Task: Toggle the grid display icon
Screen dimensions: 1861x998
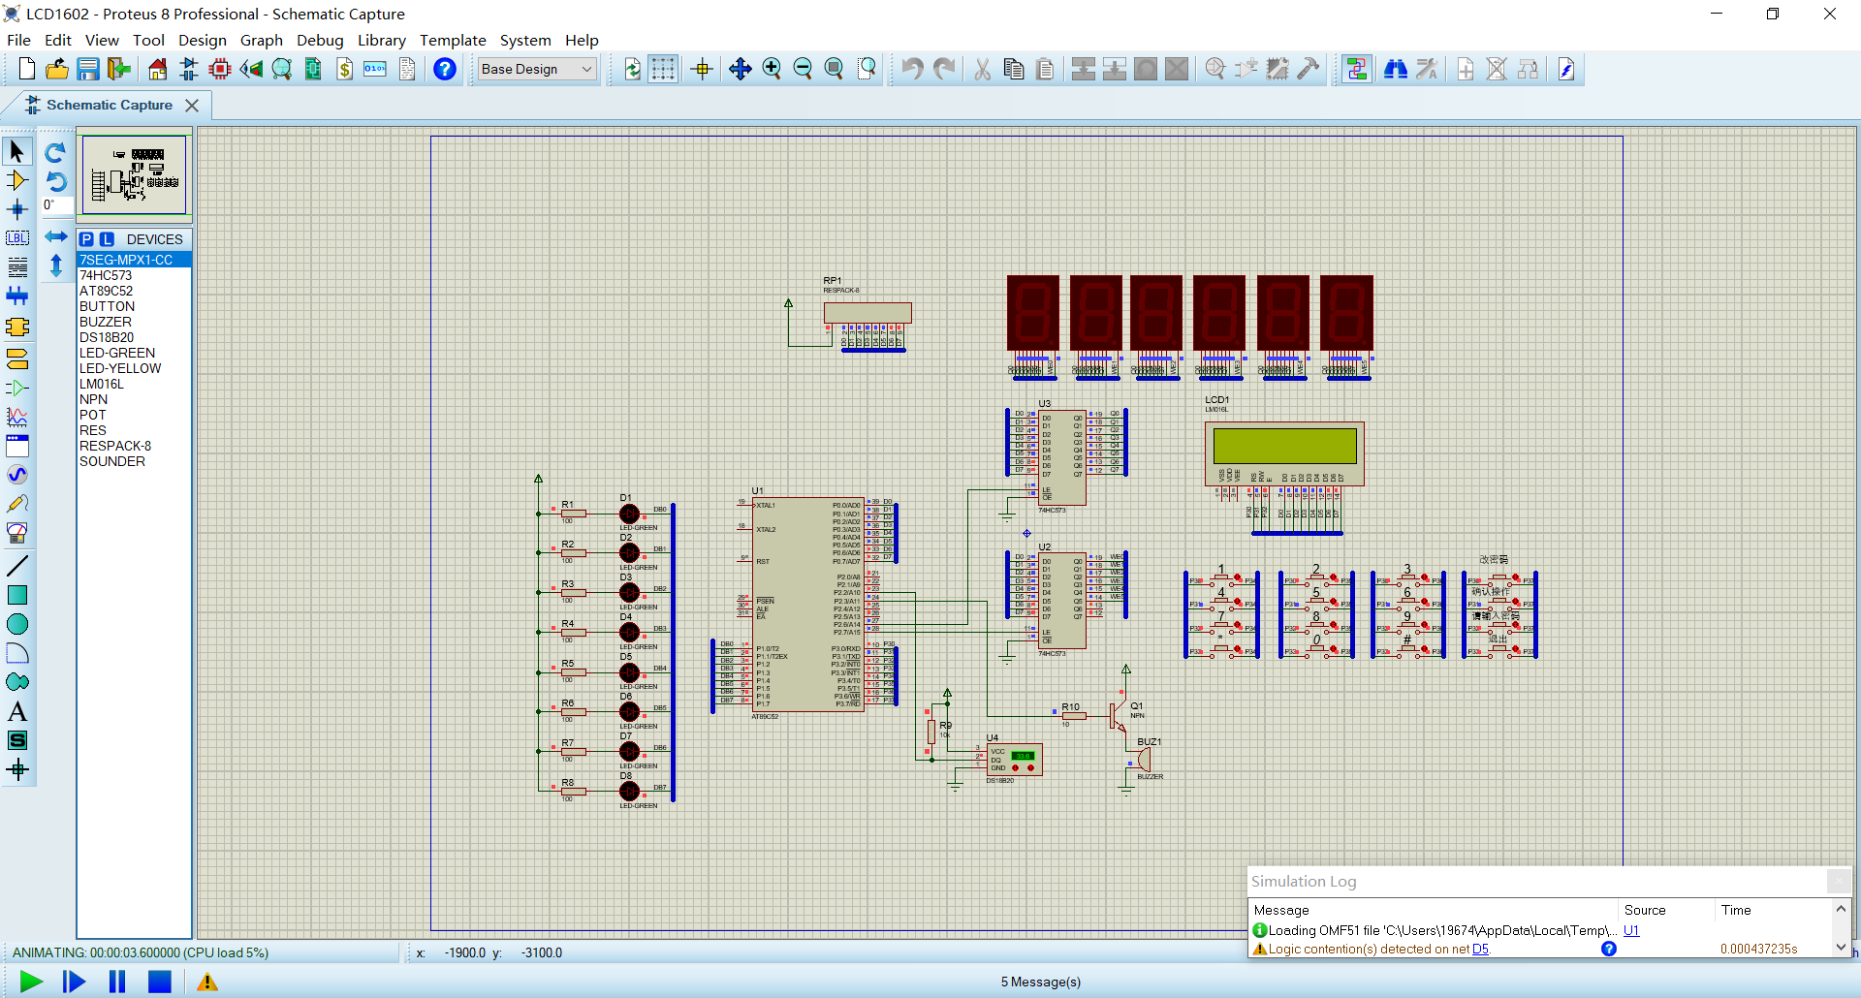Action: tap(663, 69)
